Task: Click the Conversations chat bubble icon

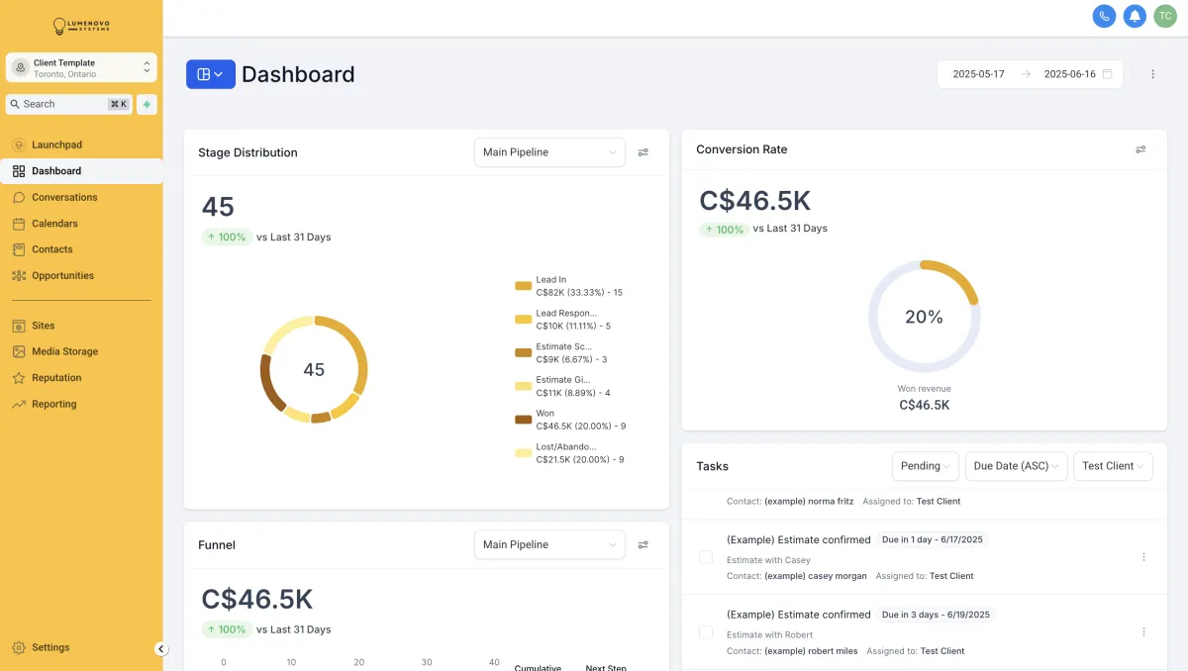Action: [x=19, y=197]
